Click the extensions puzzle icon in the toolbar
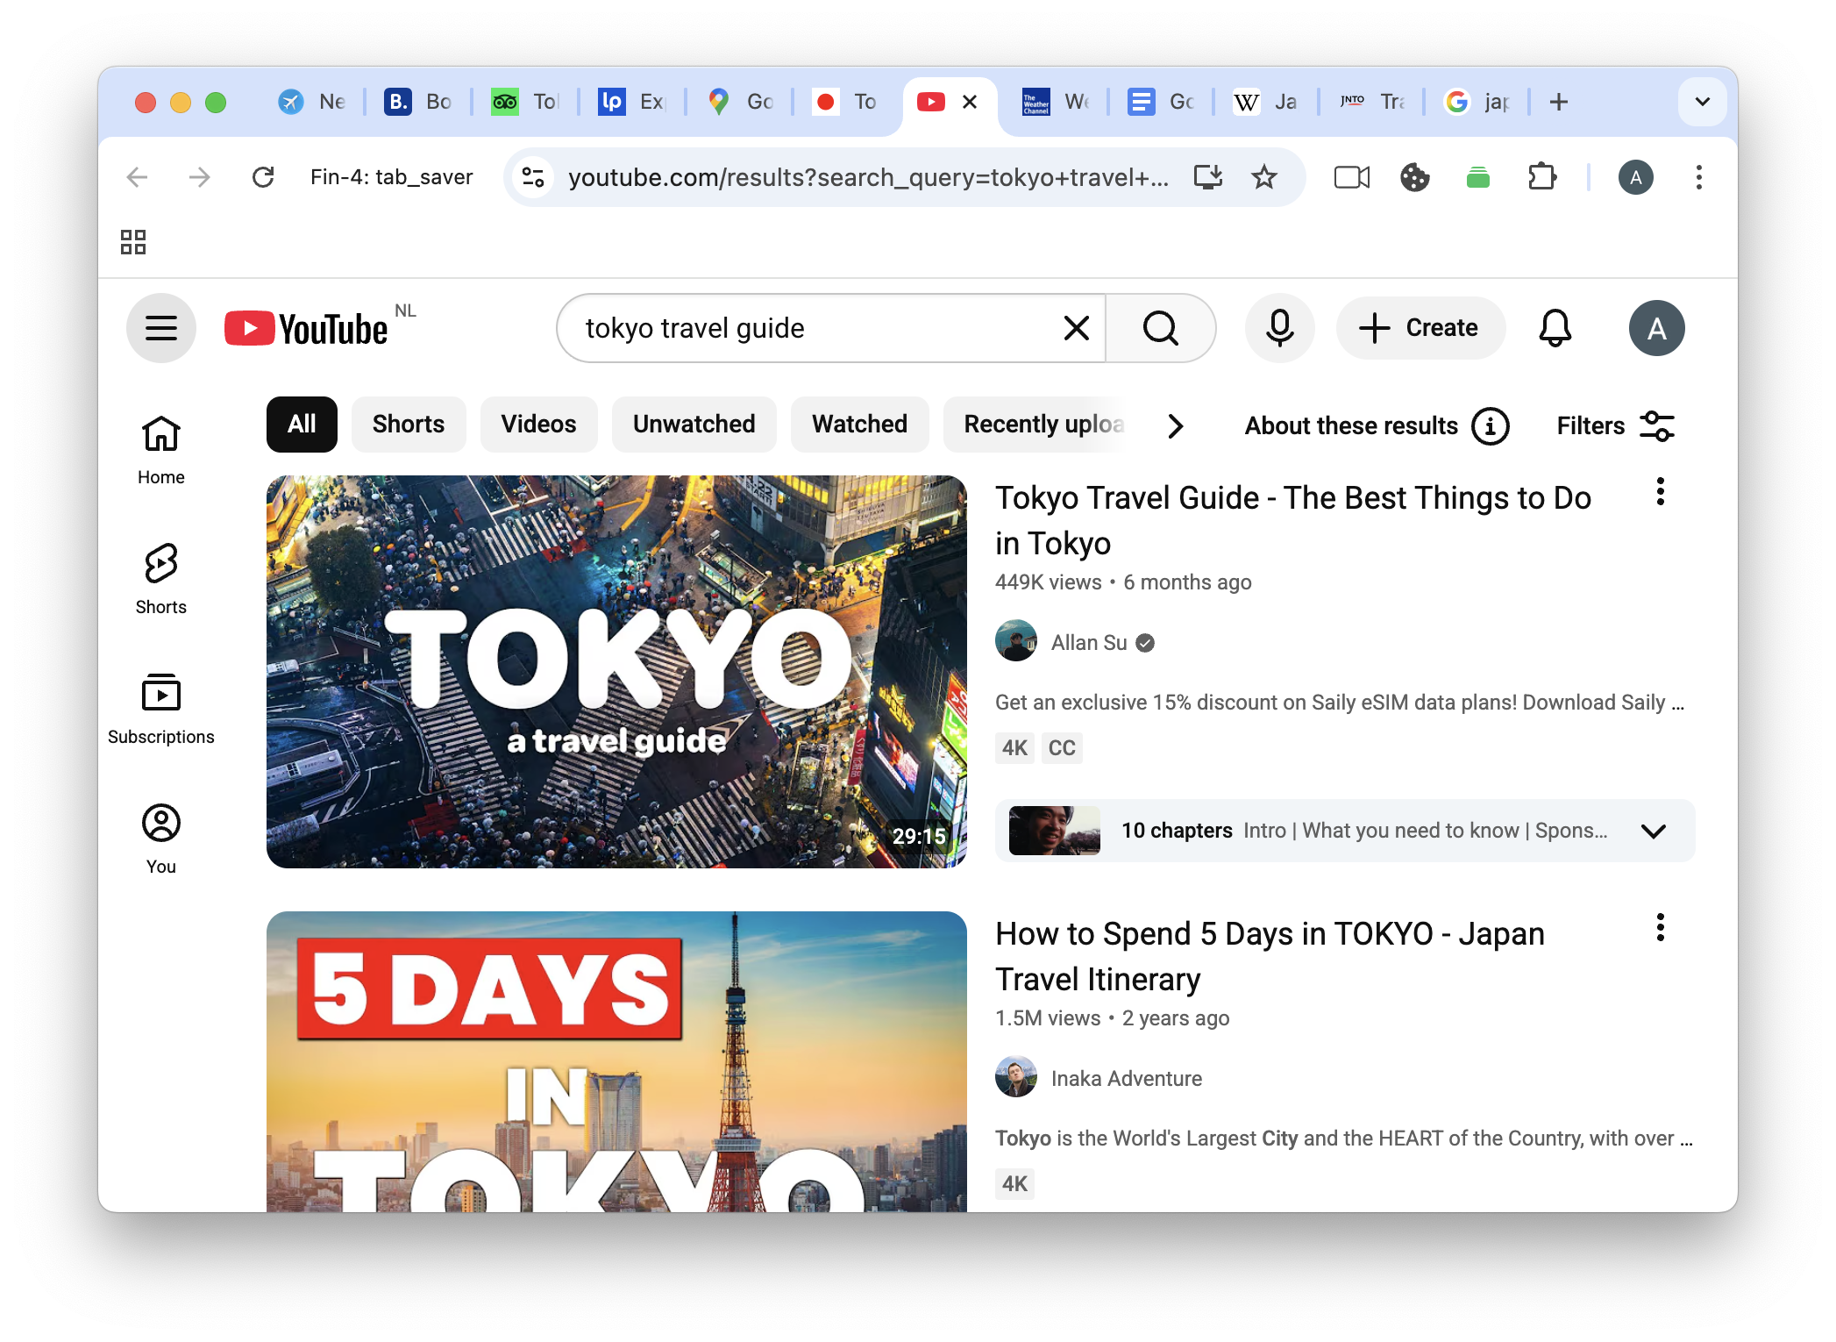The image size is (1836, 1342). [1542, 177]
